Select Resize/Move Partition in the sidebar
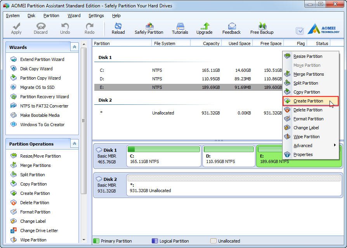The width and height of the screenshot is (347, 248). (36, 156)
